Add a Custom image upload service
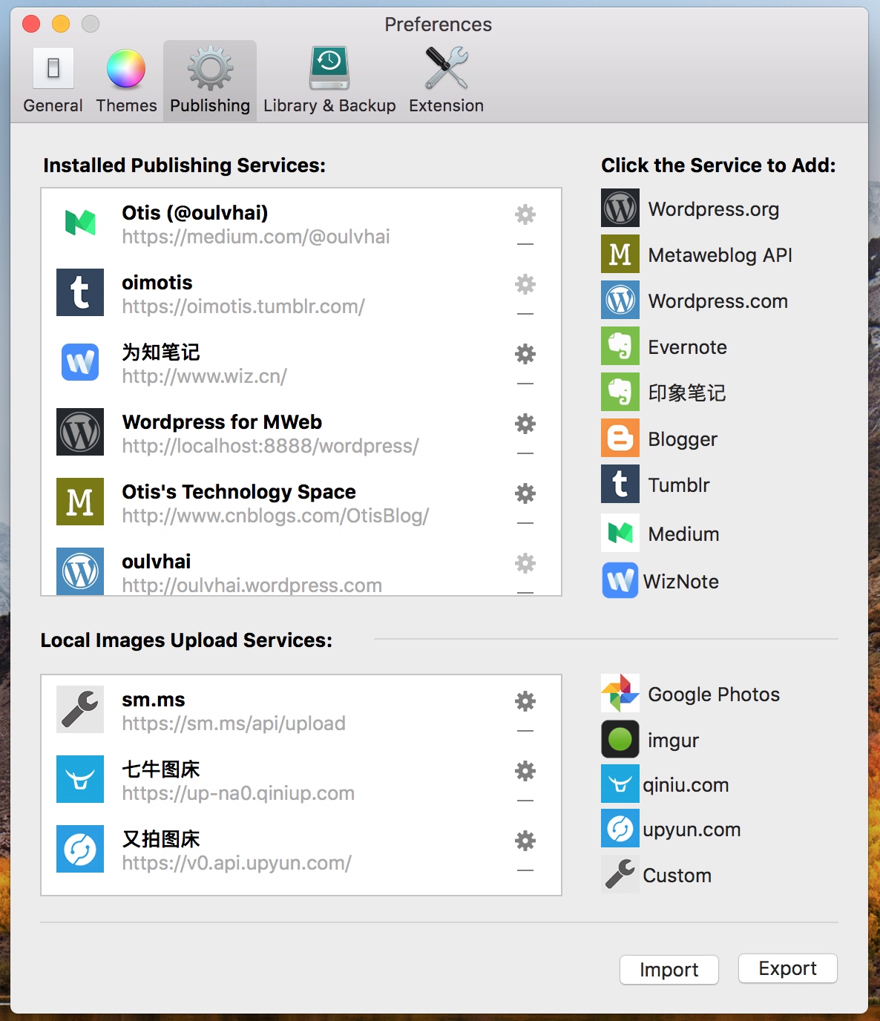The width and height of the screenshot is (880, 1021). 676,876
